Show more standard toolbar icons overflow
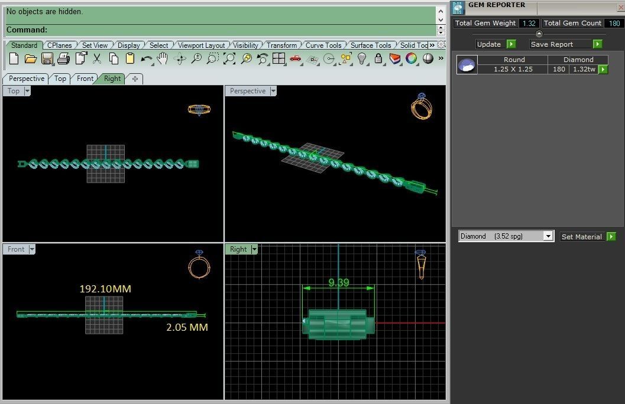 pyautogui.click(x=441, y=58)
